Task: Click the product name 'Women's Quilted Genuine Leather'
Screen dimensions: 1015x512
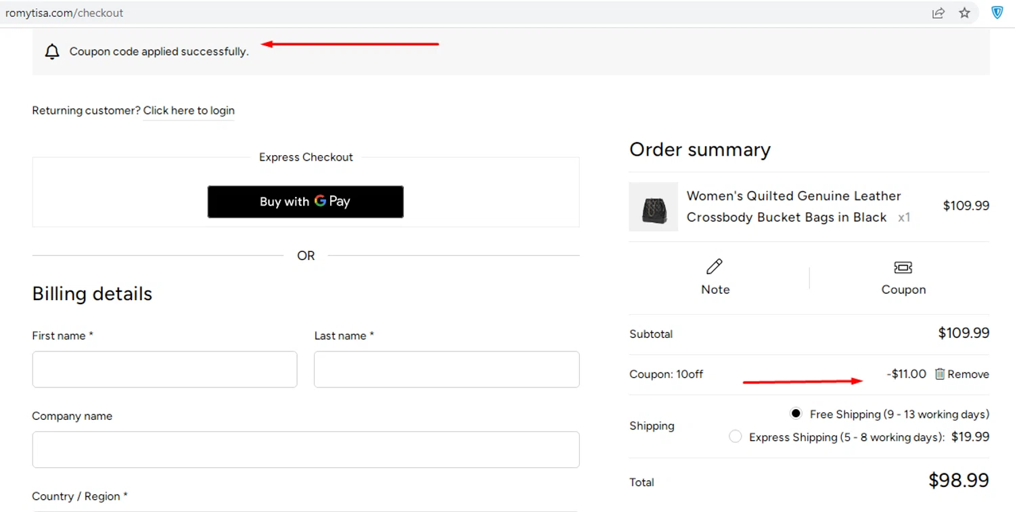Action: coord(794,196)
